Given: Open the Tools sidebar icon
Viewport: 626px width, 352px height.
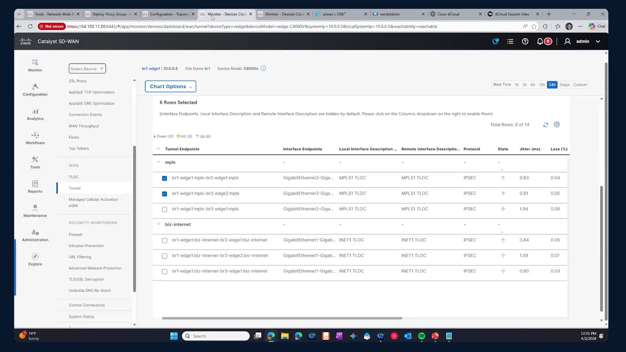Looking at the screenshot, I should click(x=35, y=162).
